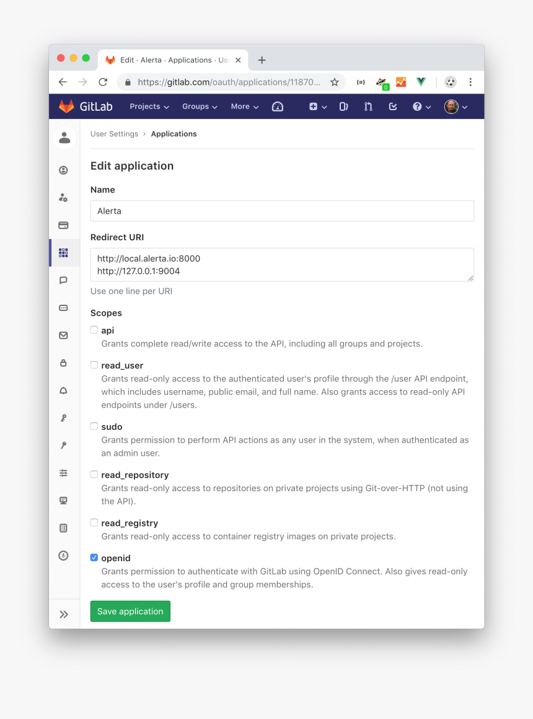Expand the help question-mark dropdown
Screen dimensions: 533x719
point(421,107)
